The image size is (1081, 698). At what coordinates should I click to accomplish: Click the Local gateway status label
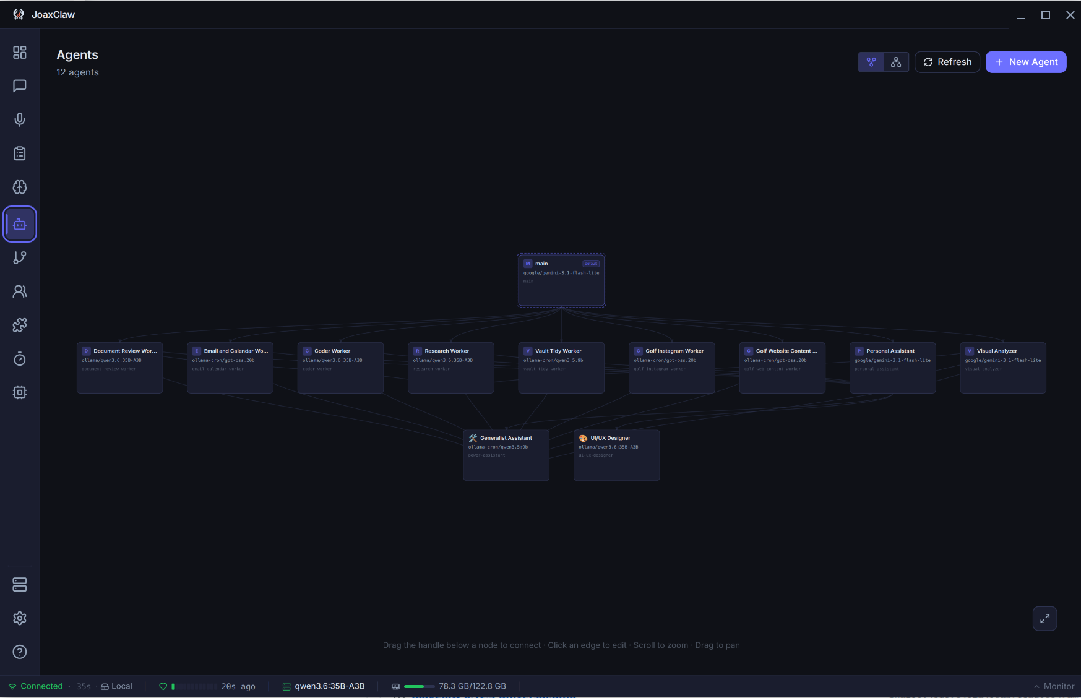click(116, 686)
